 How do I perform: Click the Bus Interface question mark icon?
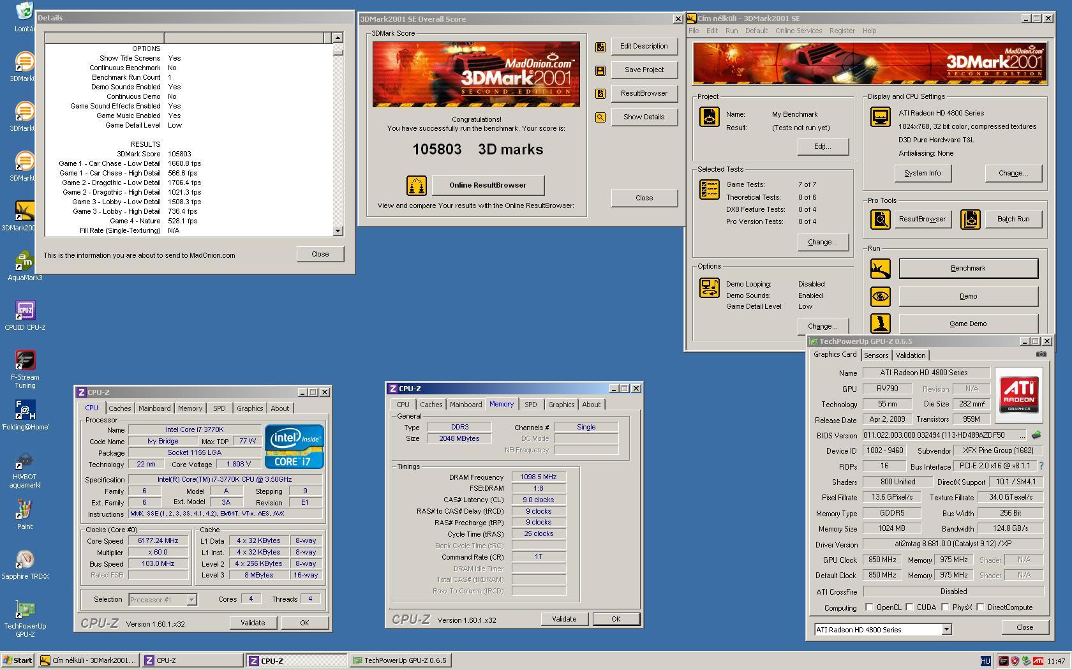[1041, 466]
